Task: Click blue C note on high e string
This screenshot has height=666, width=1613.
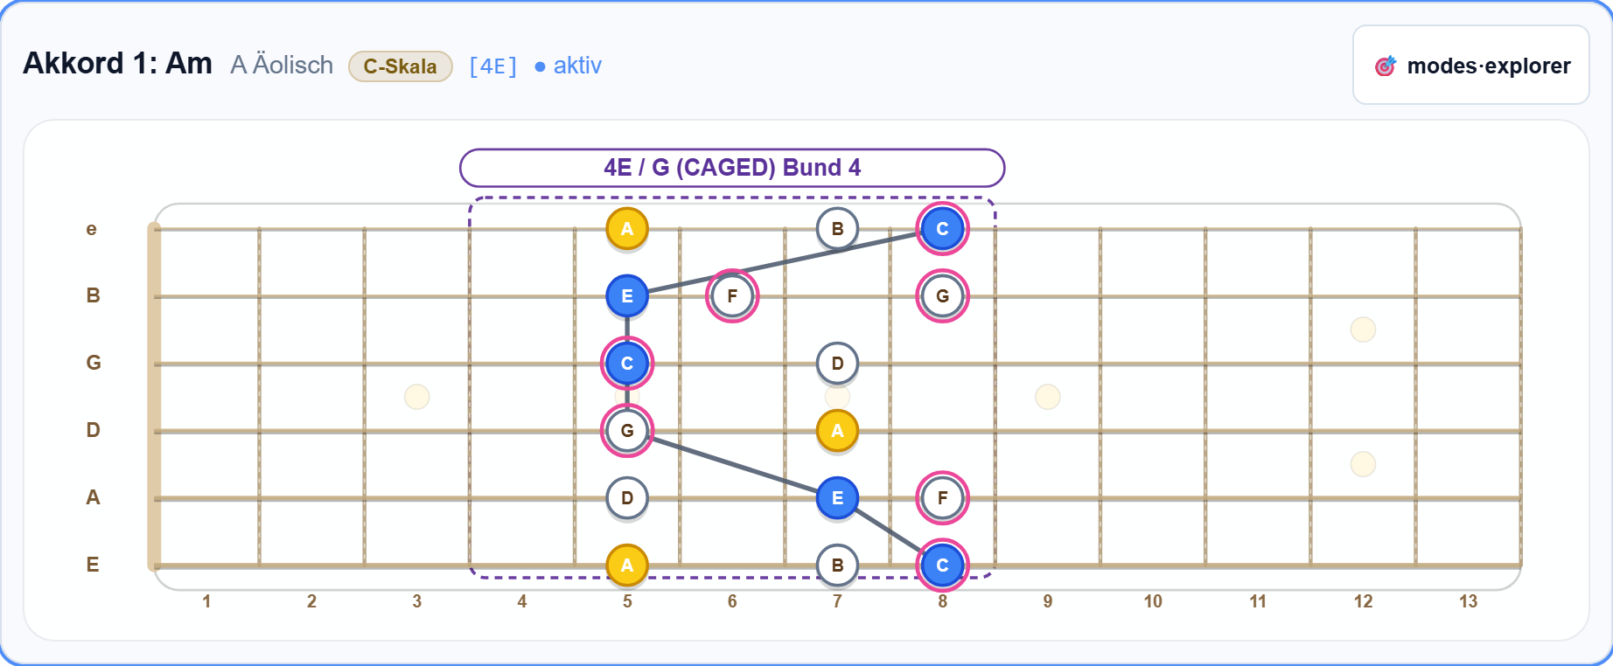Action: 942,229
